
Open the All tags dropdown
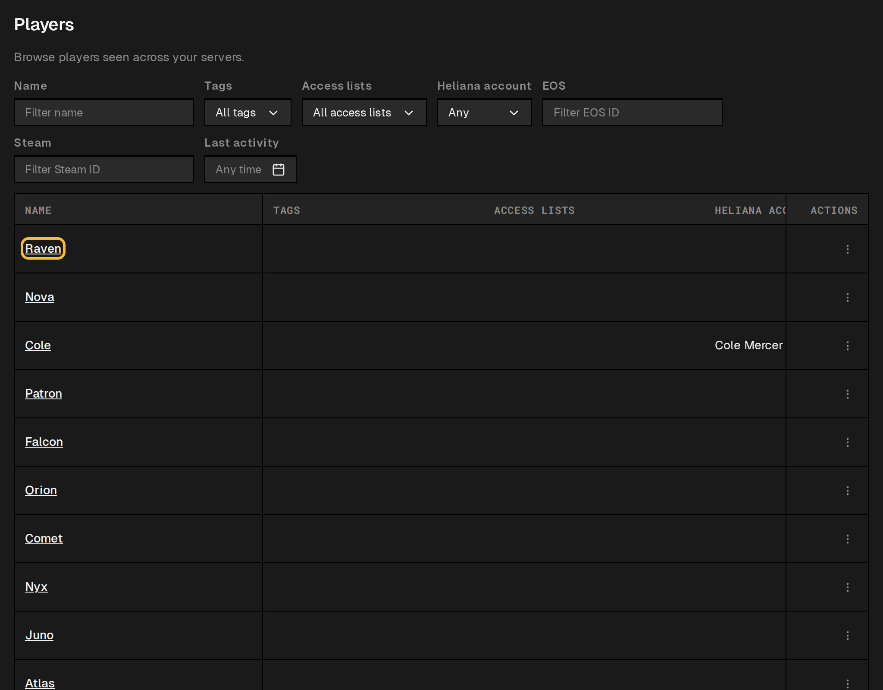pyautogui.click(x=248, y=113)
